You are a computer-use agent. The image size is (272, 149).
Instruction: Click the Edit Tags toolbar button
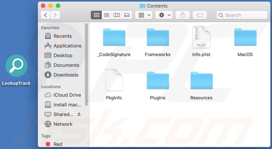pos(200,15)
